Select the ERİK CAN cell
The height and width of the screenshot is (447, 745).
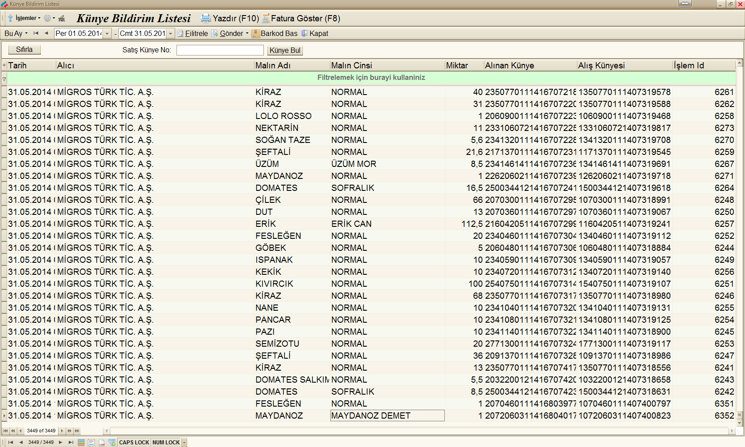tap(387, 224)
